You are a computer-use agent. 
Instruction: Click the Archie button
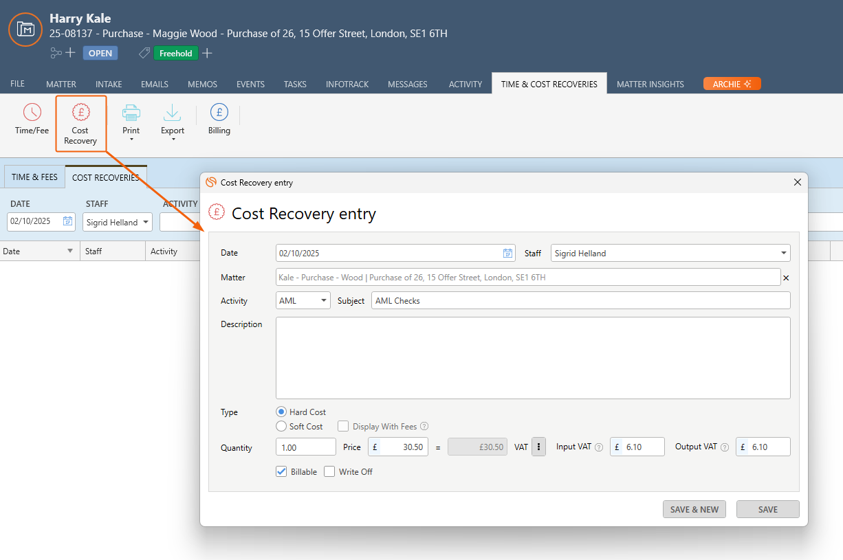(732, 84)
